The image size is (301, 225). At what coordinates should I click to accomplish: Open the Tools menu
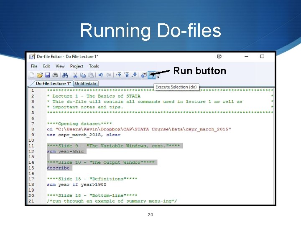[x=94, y=66]
